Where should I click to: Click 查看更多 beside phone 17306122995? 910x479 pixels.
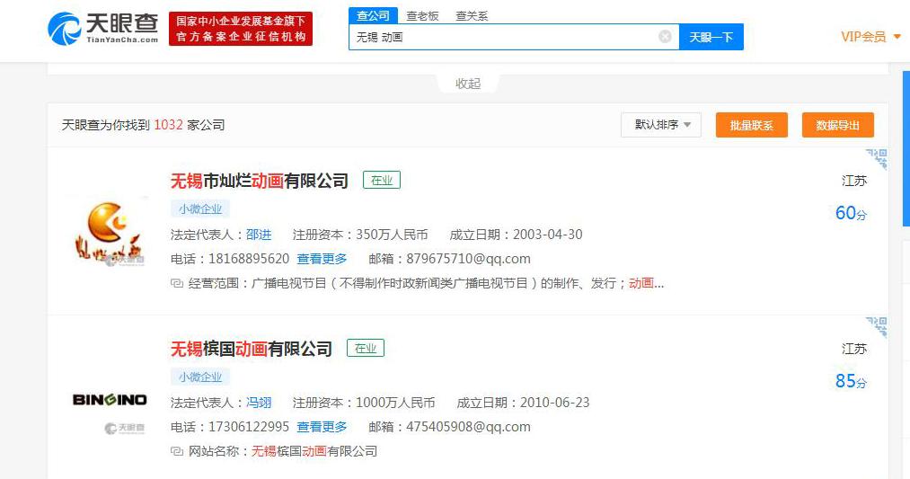322,428
